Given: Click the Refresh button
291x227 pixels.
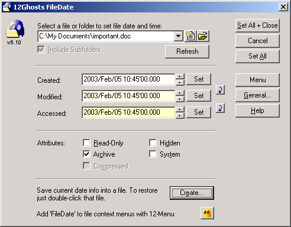Looking at the screenshot, I should [187, 51].
